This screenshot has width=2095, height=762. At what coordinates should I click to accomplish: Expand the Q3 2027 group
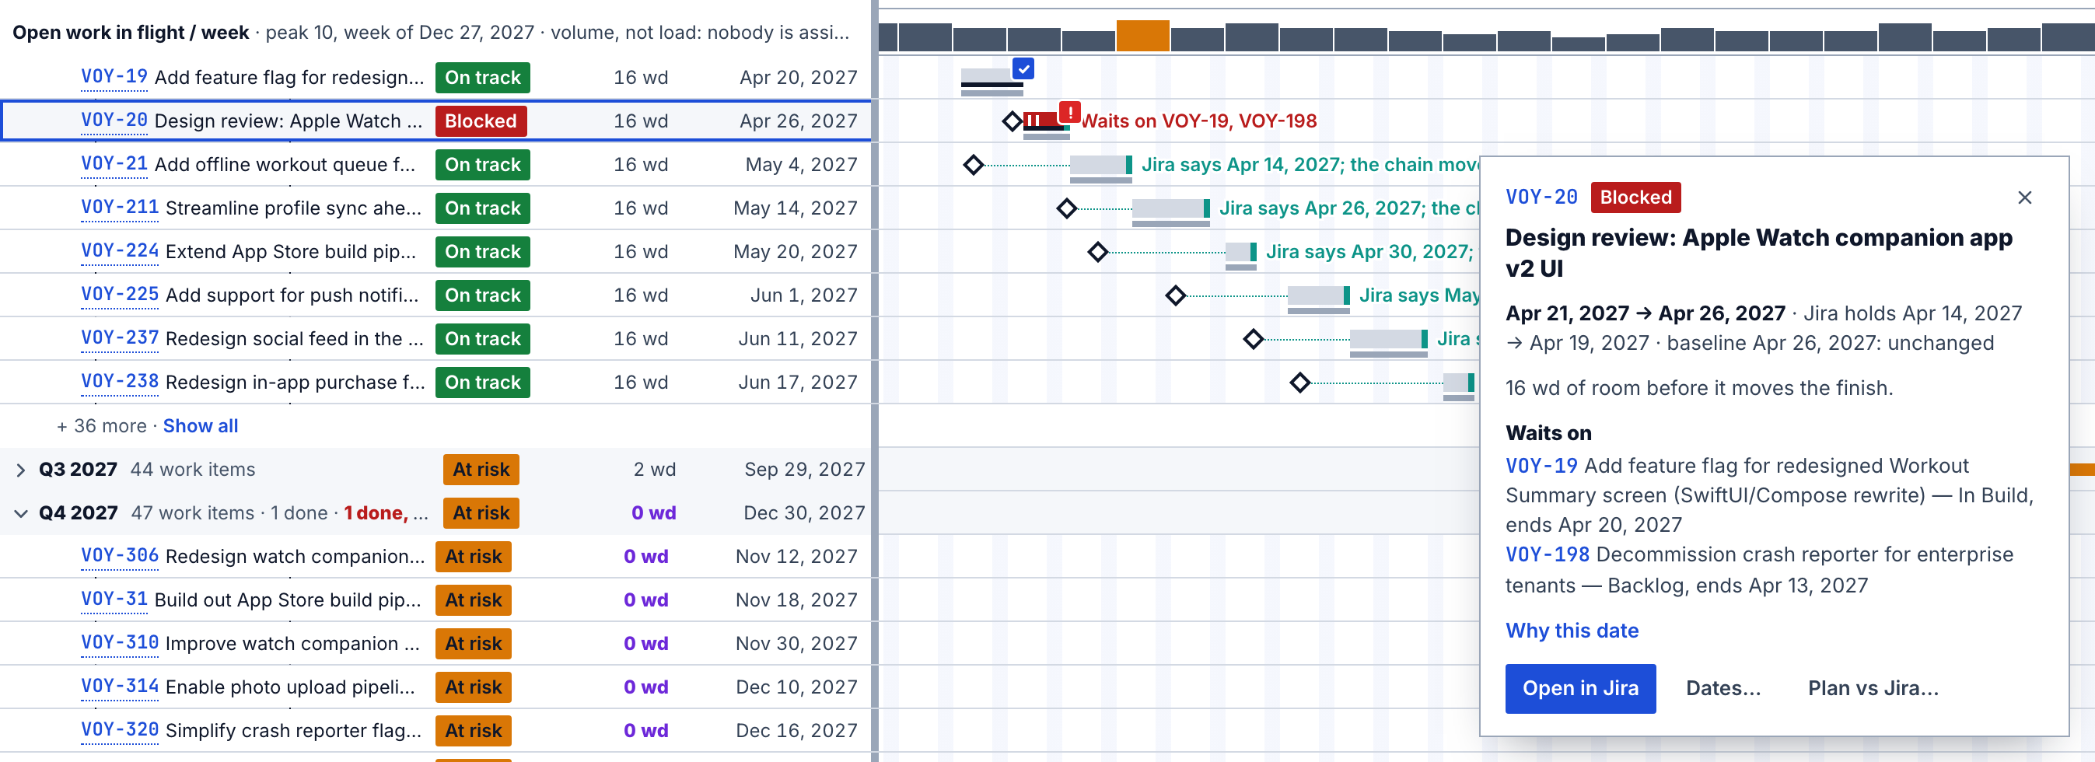pyautogui.click(x=21, y=470)
